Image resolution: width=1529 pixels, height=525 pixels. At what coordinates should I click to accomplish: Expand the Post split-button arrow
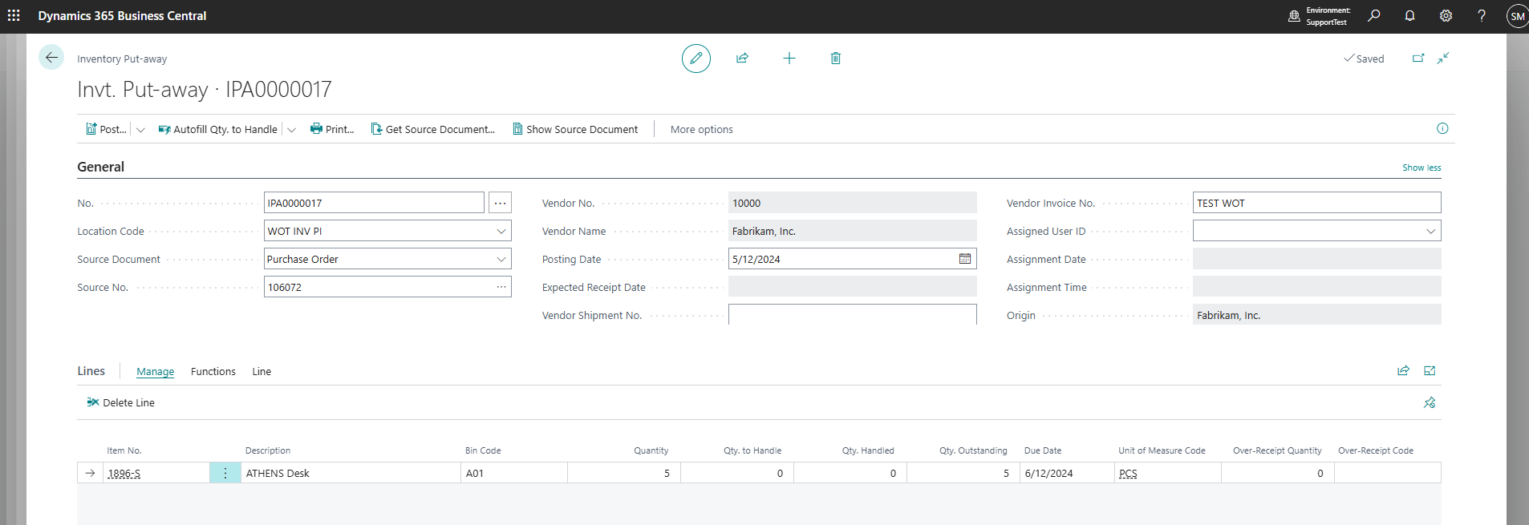(140, 129)
